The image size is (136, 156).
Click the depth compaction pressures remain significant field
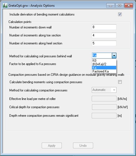pos(104,116)
